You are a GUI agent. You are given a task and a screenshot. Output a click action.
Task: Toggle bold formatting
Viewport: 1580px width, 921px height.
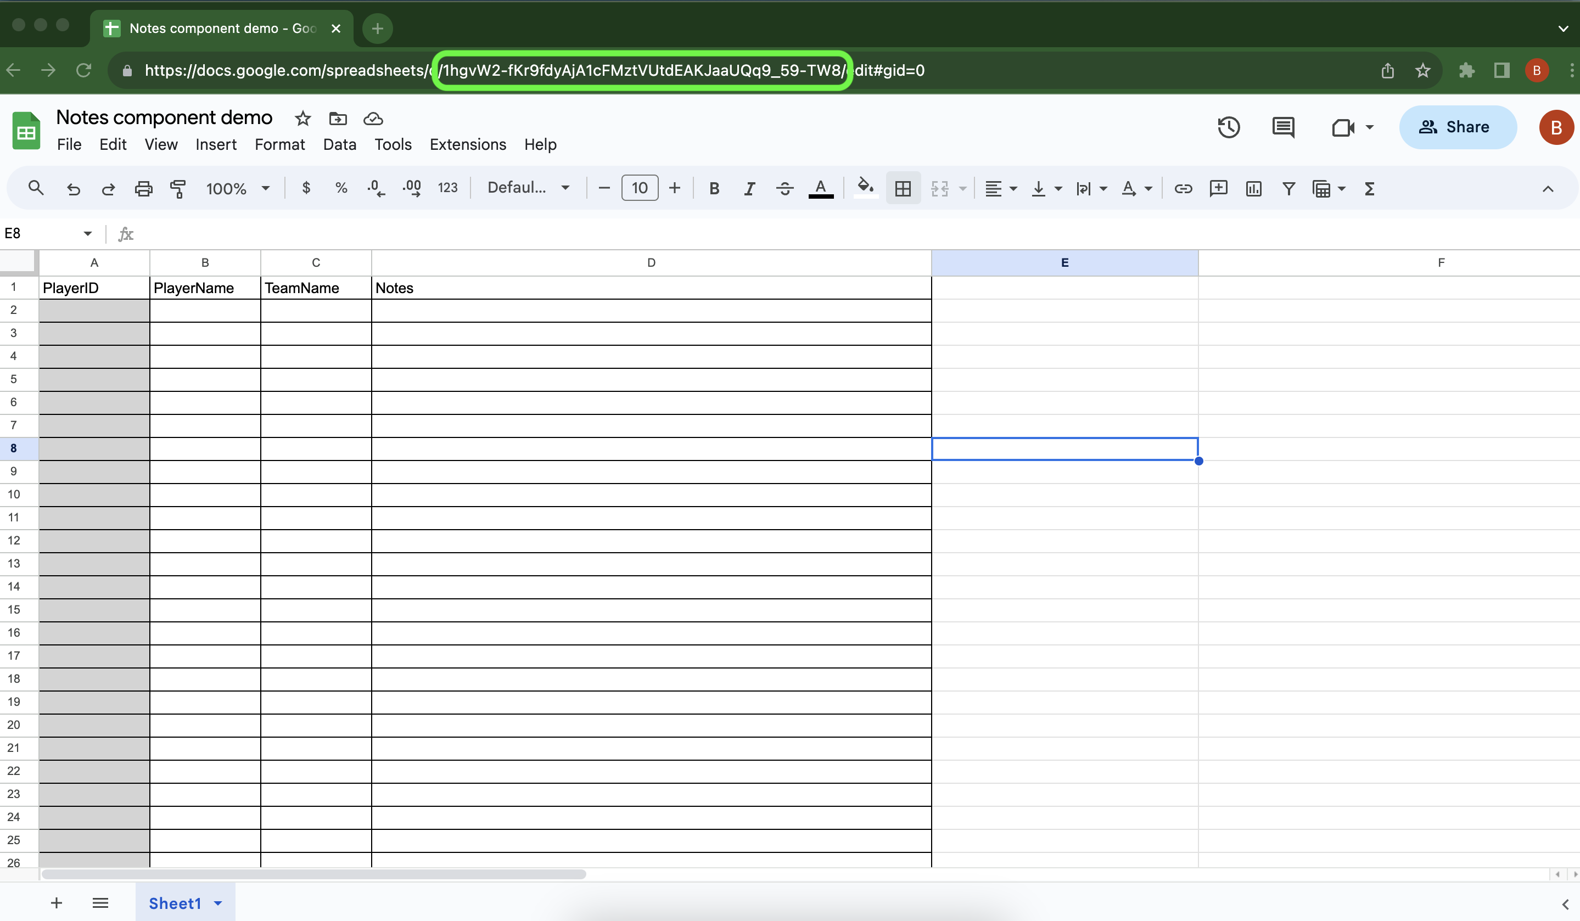pos(714,188)
